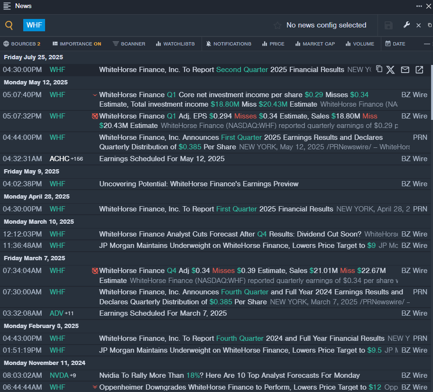Screen dimensions: 433x392
Task: Open 'Announces Fourth Quarter and Full Year 2024' headline
Action: tap(251, 297)
